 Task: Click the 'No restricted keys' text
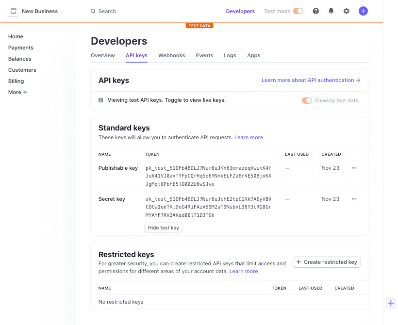121,302
